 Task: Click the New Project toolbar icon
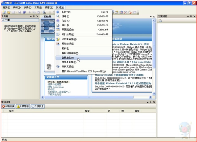click(4, 12)
